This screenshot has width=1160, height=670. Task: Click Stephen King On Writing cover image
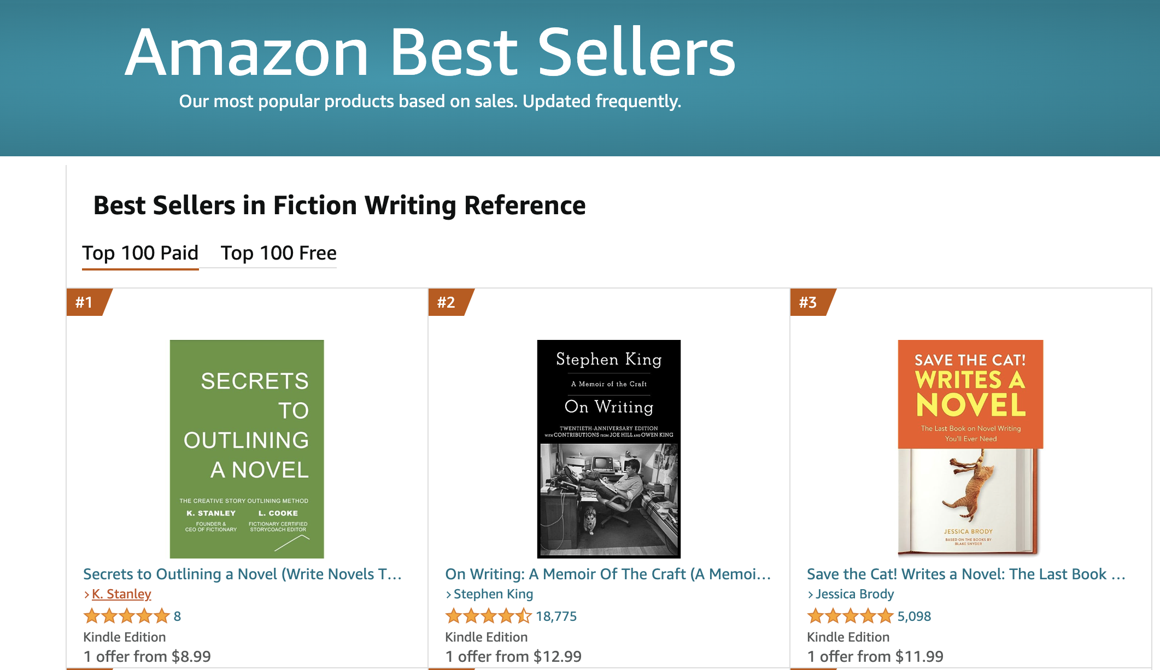tap(609, 449)
